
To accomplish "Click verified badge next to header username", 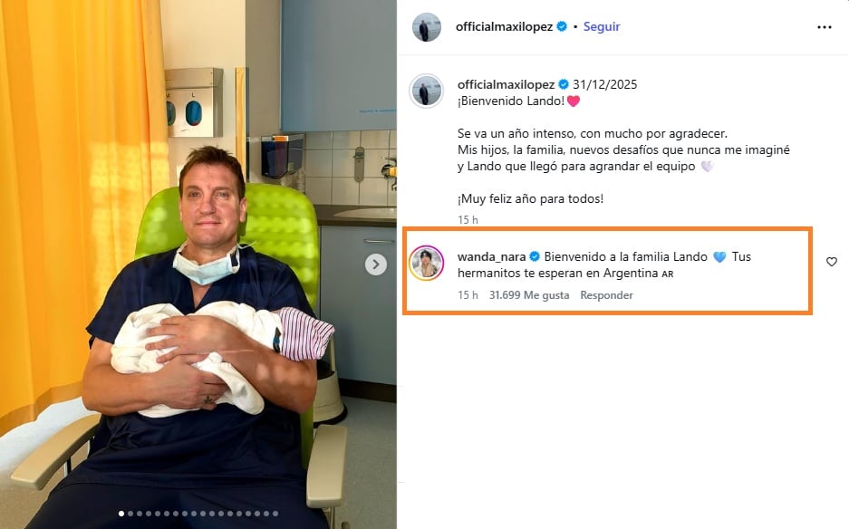I will [562, 26].
